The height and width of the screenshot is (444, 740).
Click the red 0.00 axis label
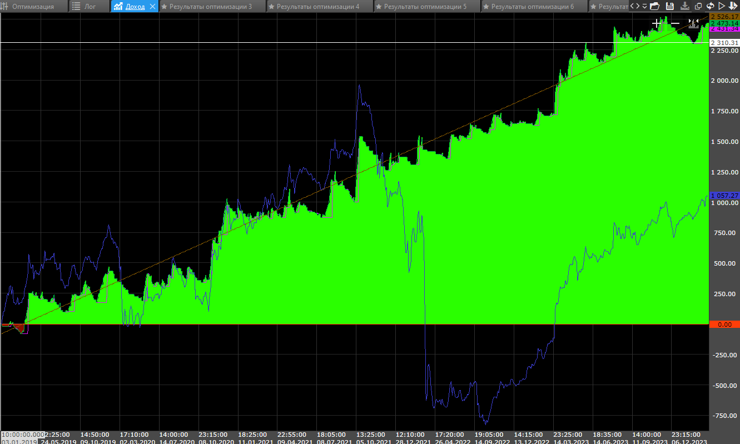click(724, 325)
